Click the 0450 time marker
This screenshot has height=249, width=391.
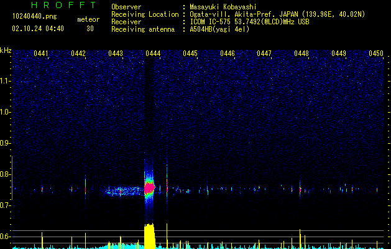376,54
